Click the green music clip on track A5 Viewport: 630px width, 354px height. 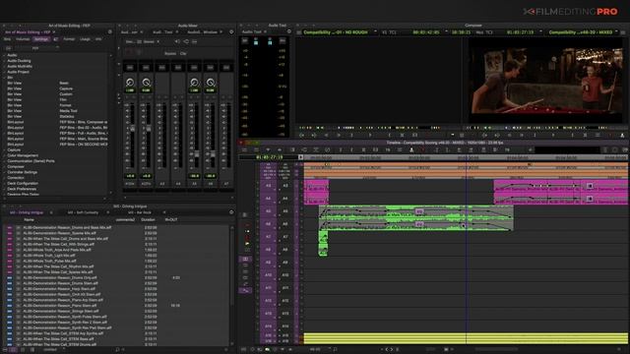(x=415, y=211)
